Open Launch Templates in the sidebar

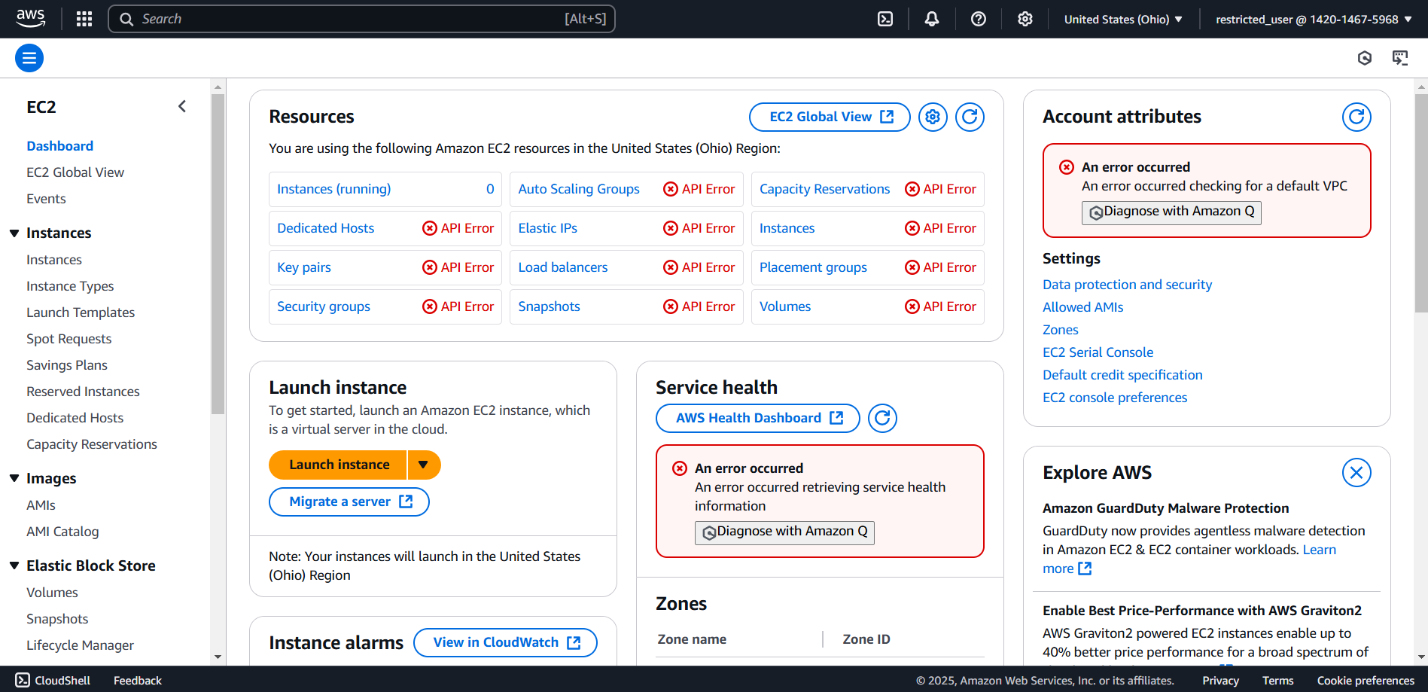(81, 312)
